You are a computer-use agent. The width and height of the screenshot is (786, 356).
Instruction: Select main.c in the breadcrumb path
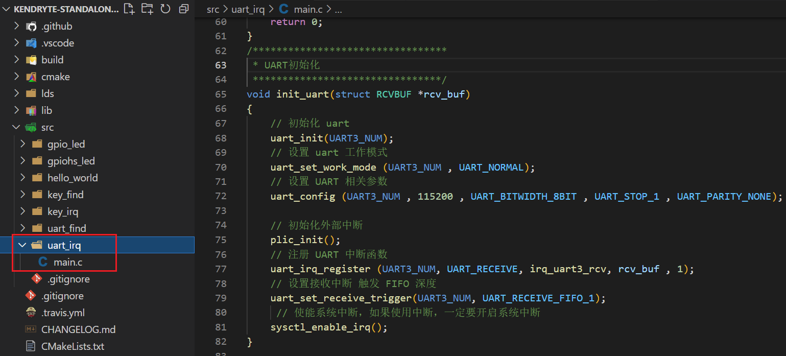point(308,9)
